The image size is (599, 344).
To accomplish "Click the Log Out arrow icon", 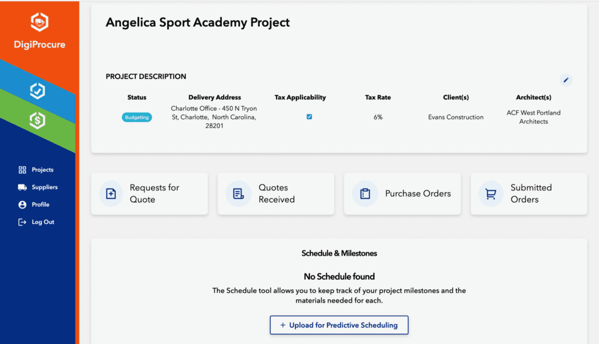I will pyautogui.click(x=22, y=223).
